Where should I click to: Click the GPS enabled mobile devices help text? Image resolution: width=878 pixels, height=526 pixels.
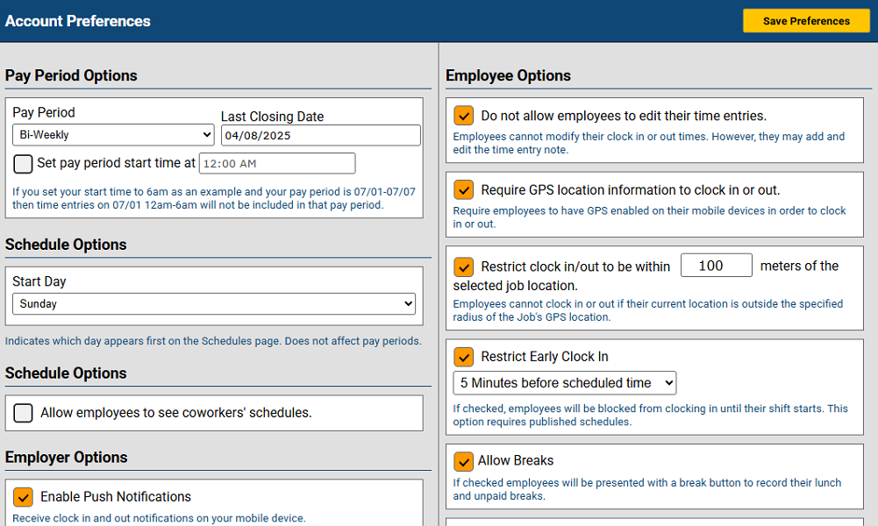(x=650, y=217)
